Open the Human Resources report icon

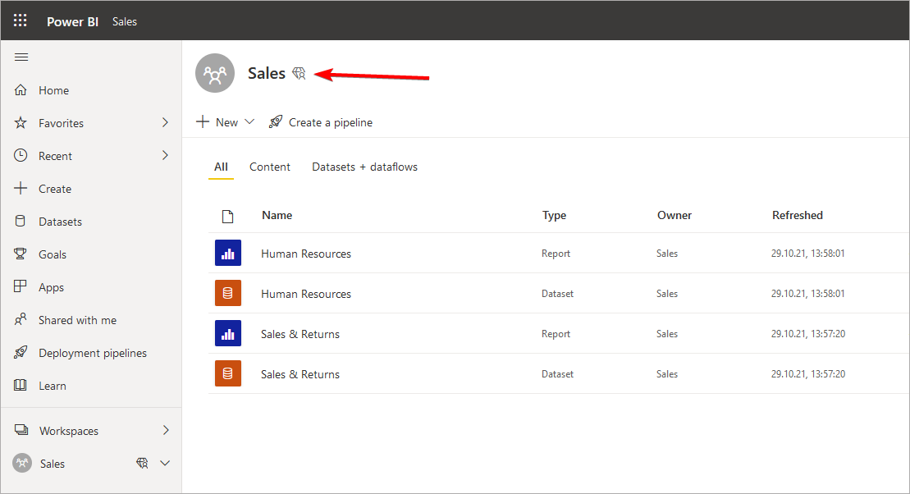click(x=228, y=254)
